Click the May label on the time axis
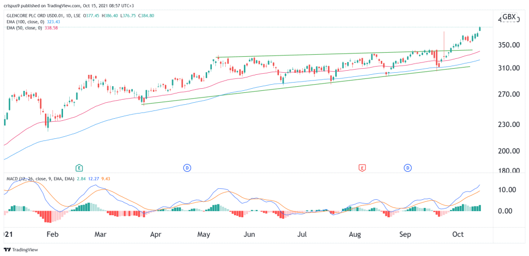529x256 pixels. (x=204, y=234)
